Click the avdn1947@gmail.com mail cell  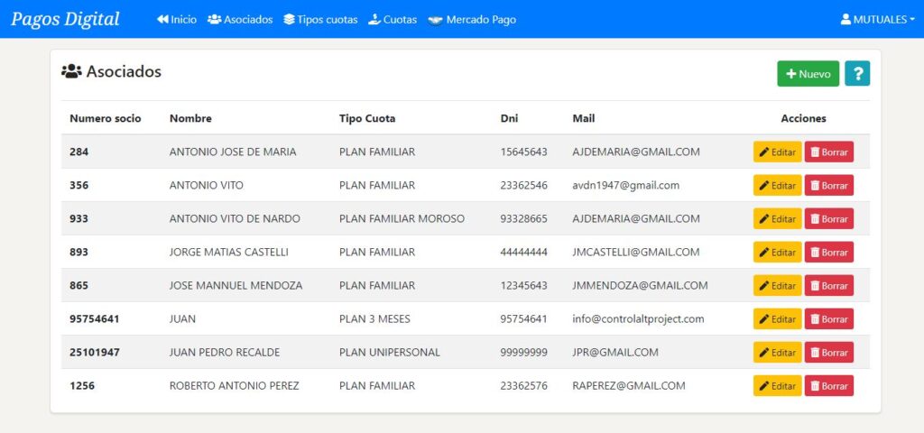click(625, 185)
